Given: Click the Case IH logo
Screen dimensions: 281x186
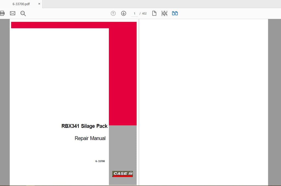Looking at the screenshot, I should click(123, 174).
